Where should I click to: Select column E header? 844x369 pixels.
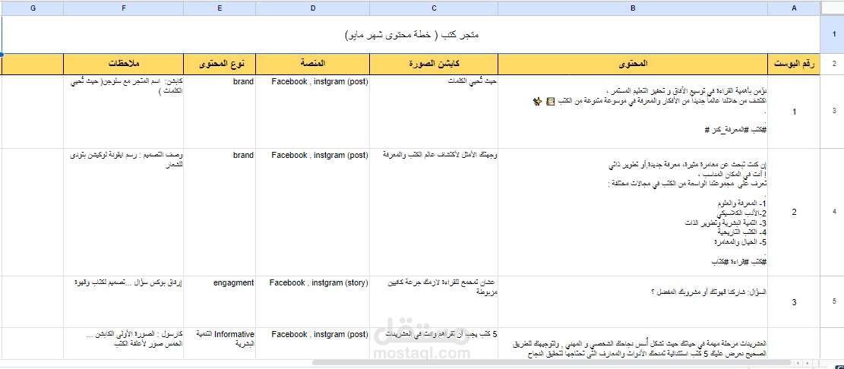point(220,8)
